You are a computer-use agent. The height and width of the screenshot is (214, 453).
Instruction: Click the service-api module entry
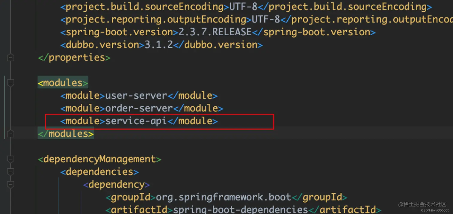pos(139,121)
